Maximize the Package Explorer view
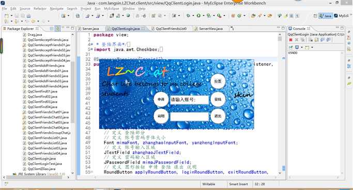The width and height of the screenshot is (353, 190). [72, 28]
